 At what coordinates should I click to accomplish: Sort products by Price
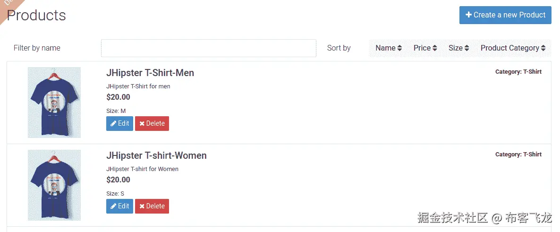(x=422, y=48)
